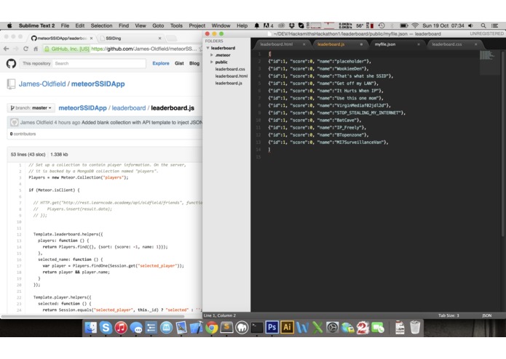
Task: Open Tab Size: 3 selector in status bar
Action: click(448, 315)
